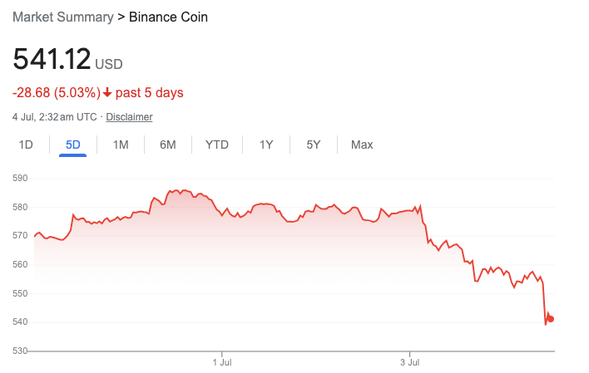This screenshot has height=373, width=589.
Task: Open the Market Summary breadcrumb
Action: pos(64,17)
